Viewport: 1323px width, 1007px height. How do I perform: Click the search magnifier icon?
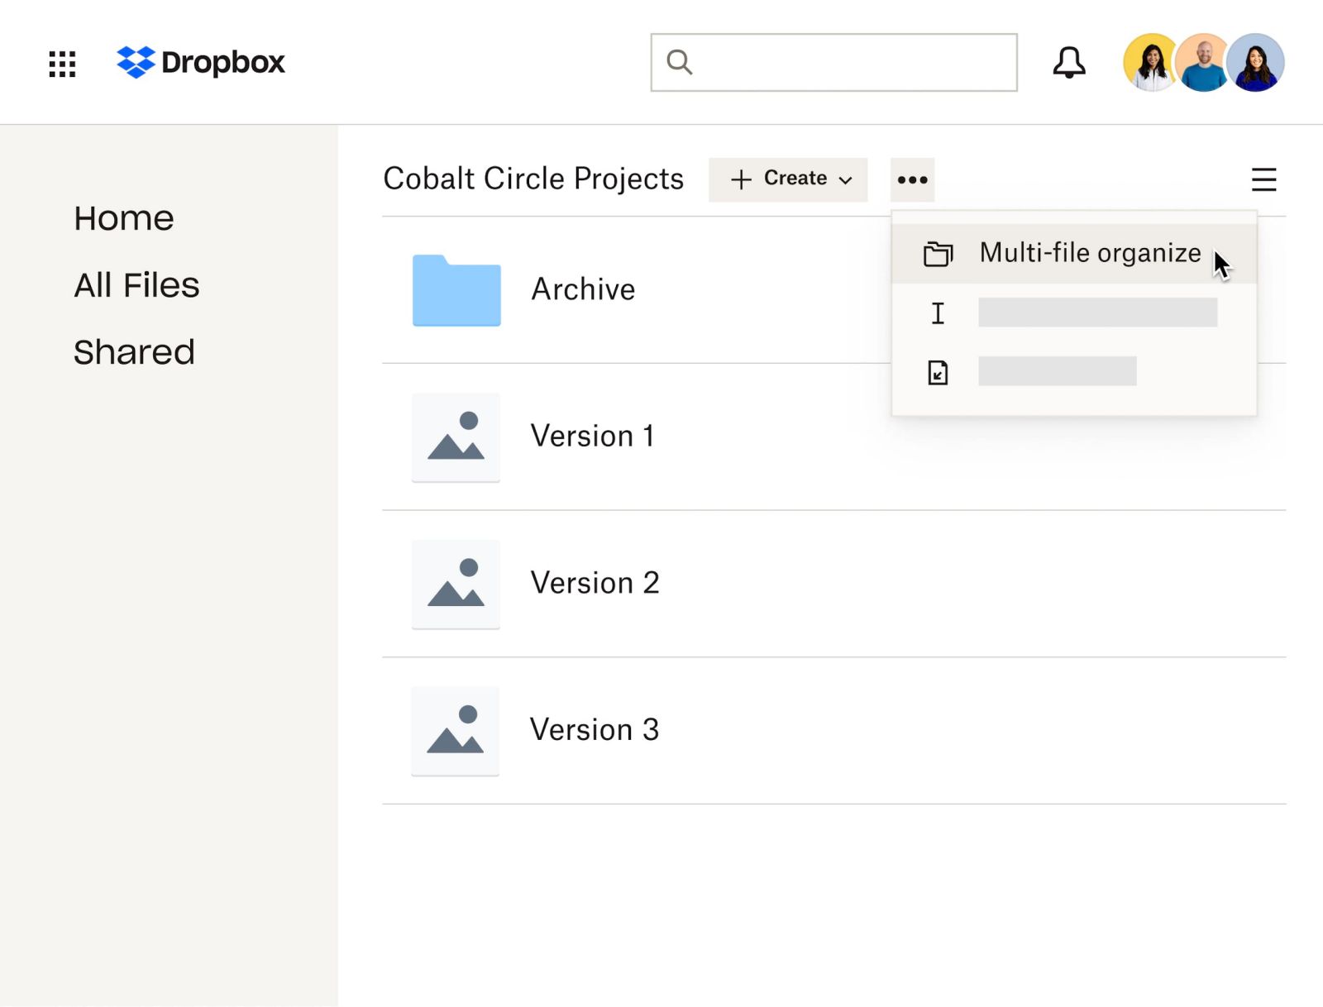[x=680, y=61]
